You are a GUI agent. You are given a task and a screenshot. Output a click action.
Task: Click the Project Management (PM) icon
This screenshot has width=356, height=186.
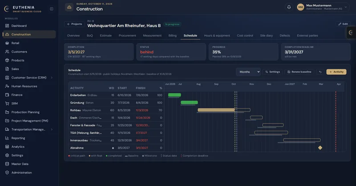(7, 121)
